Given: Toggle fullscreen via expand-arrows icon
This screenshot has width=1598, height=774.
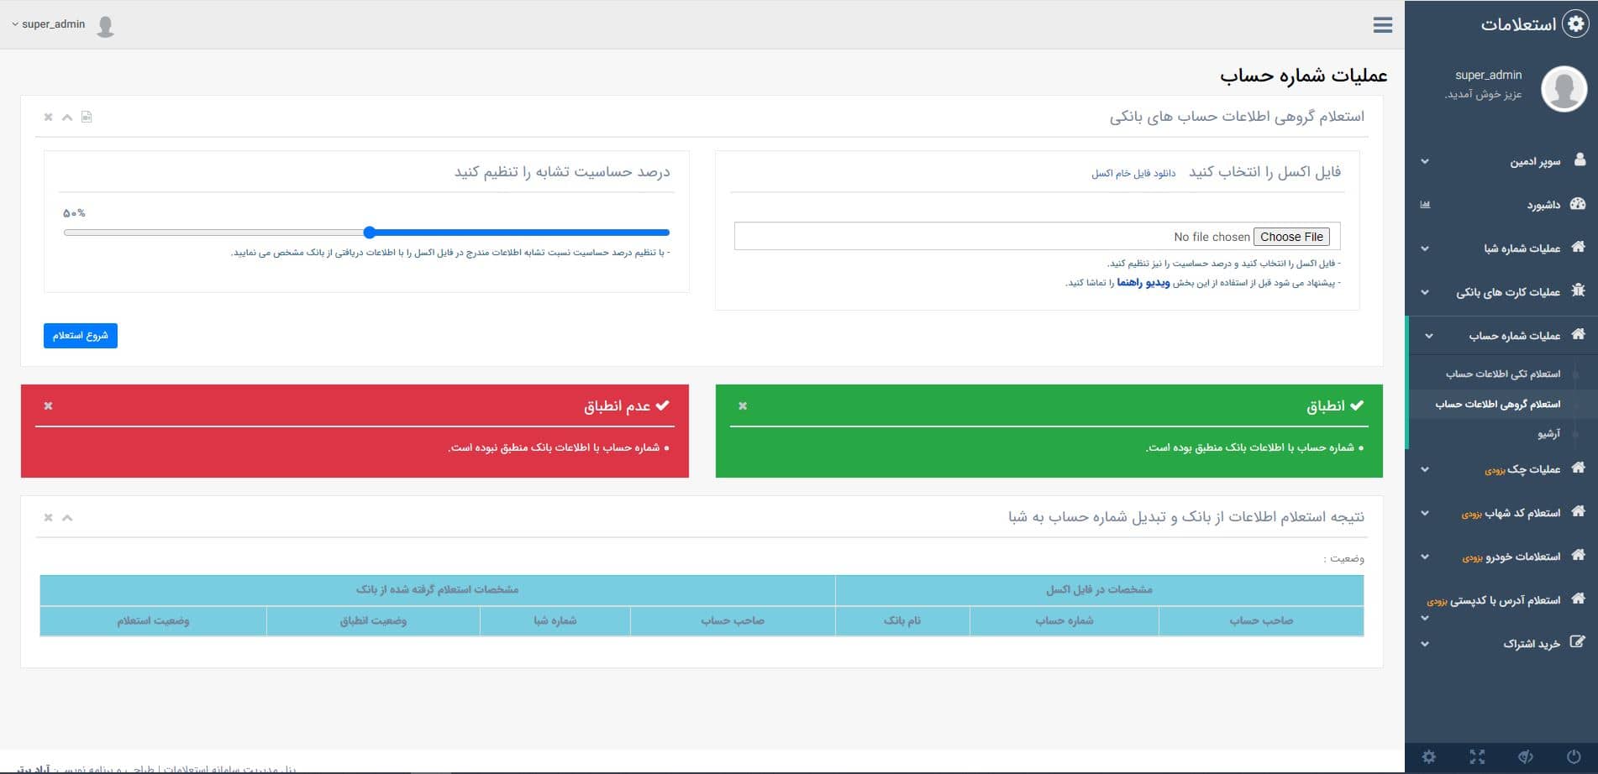Looking at the screenshot, I should [1477, 756].
